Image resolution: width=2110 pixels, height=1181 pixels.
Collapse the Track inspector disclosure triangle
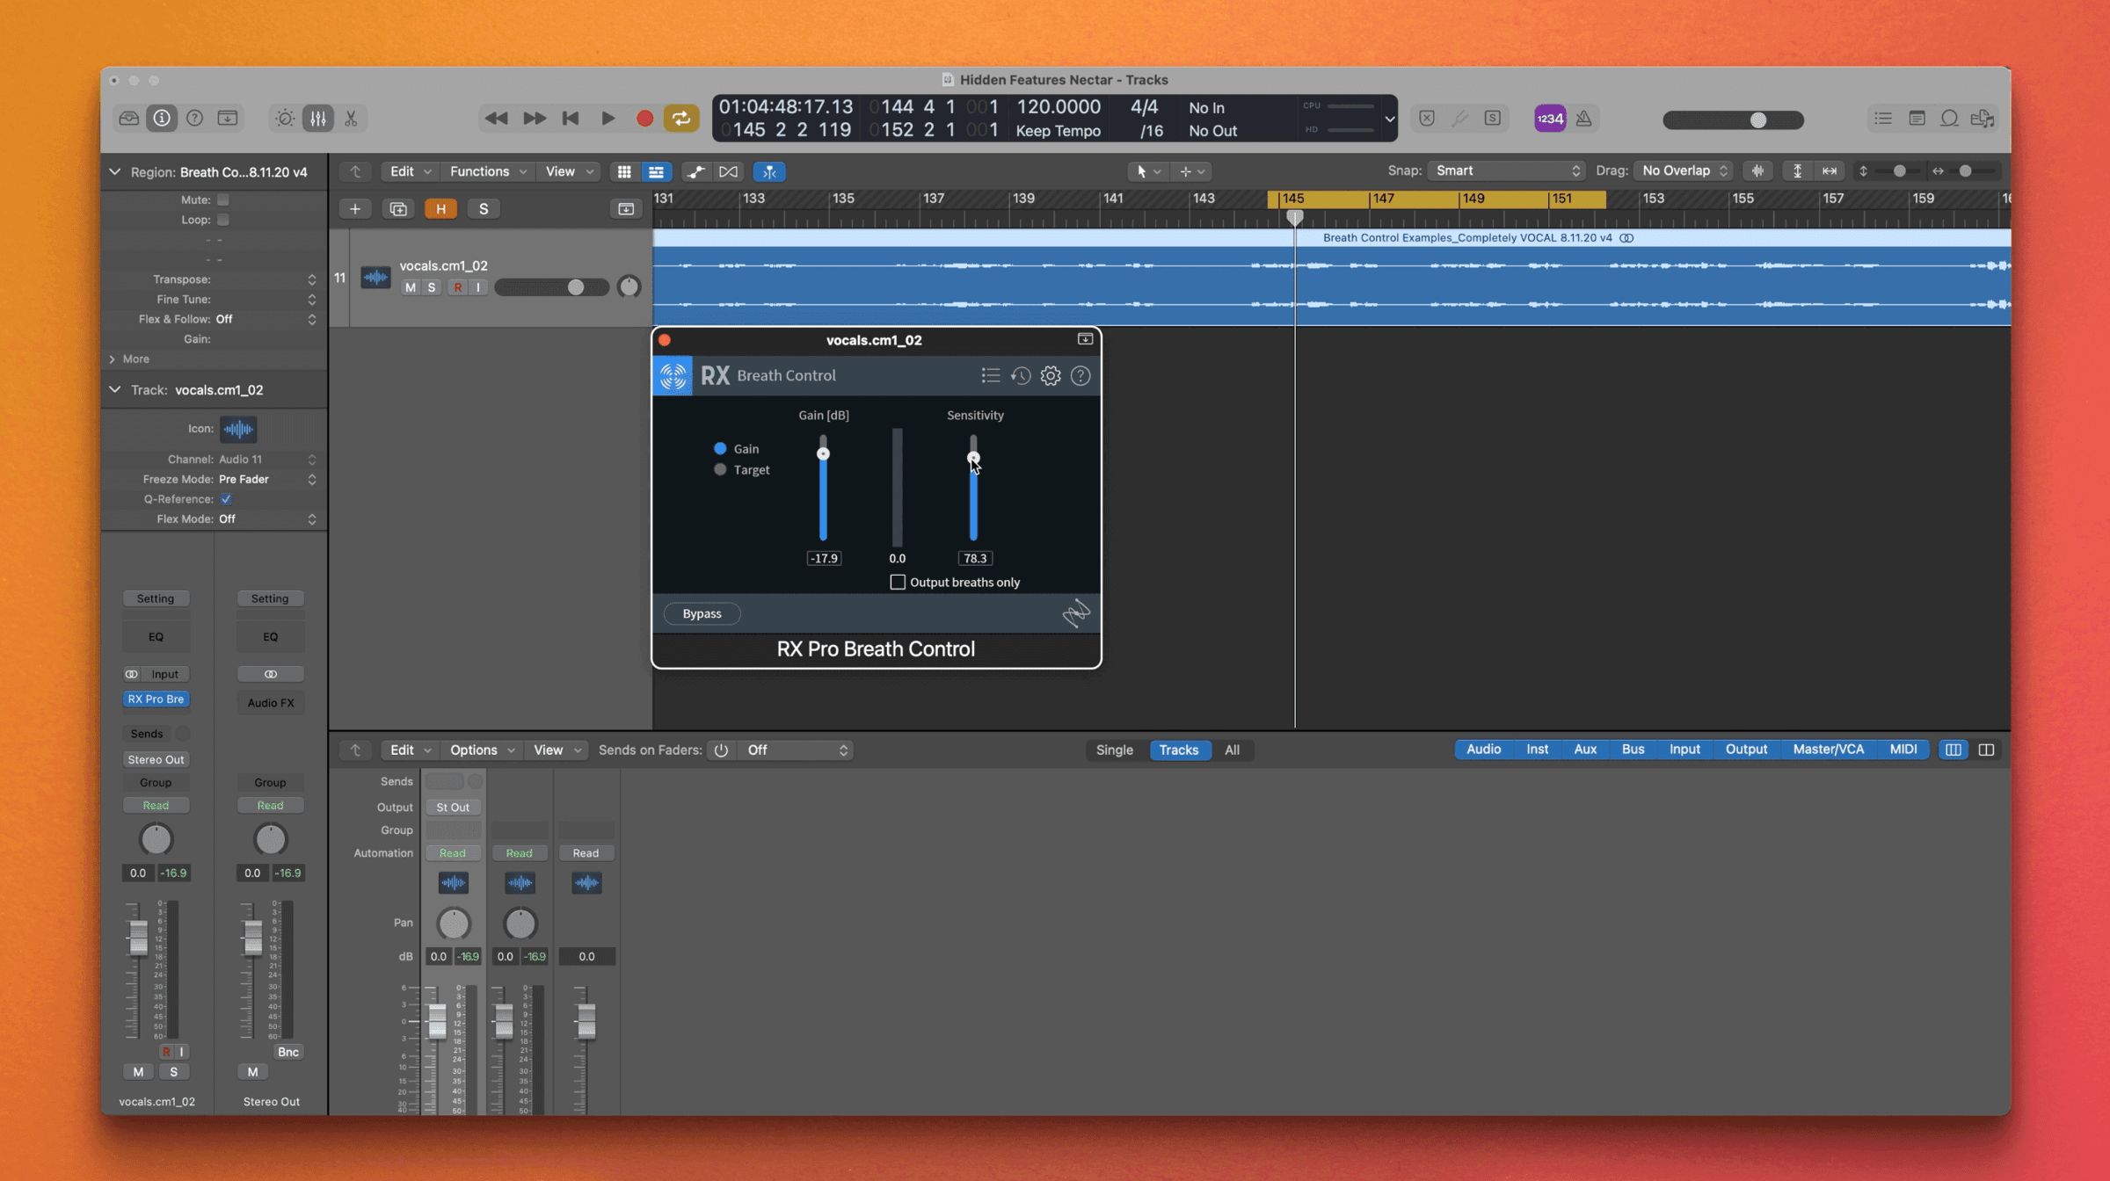[x=115, y=390]
